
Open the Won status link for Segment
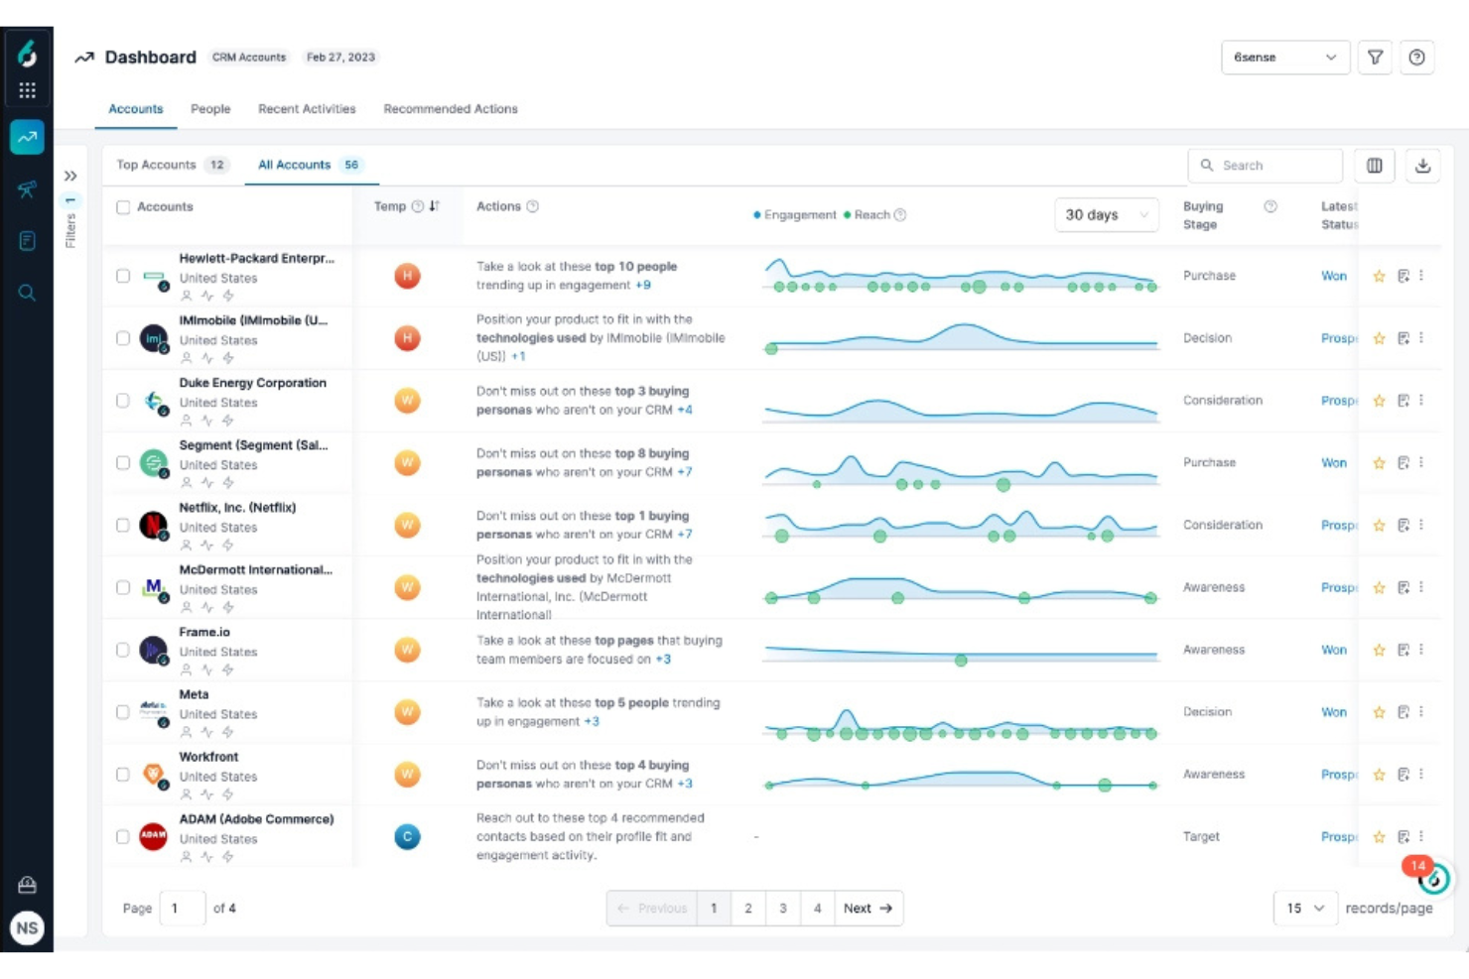point(1333,462)
